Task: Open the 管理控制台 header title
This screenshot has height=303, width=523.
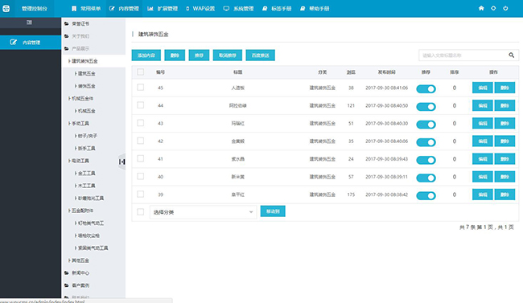Action: (35, 9)
